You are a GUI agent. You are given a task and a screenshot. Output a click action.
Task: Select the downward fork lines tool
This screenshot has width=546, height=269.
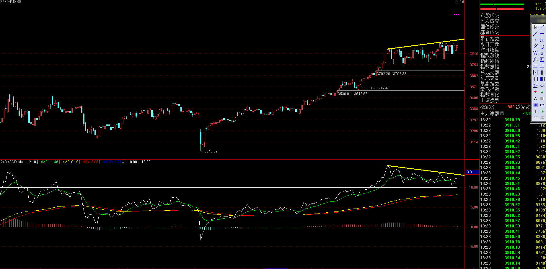click(x=542, y=86)
